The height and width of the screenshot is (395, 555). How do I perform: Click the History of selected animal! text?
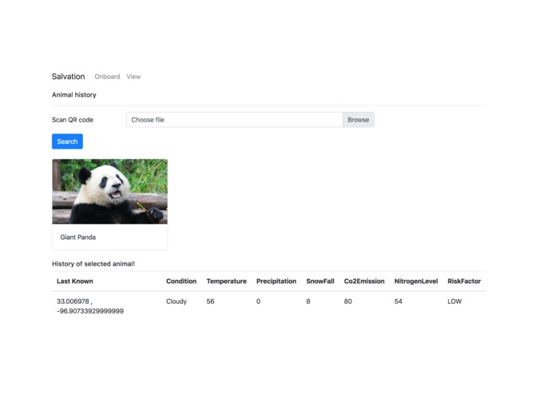(93, 264)
